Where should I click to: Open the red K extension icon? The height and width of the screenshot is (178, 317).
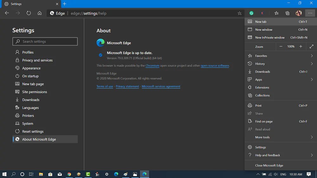[262, 13]
